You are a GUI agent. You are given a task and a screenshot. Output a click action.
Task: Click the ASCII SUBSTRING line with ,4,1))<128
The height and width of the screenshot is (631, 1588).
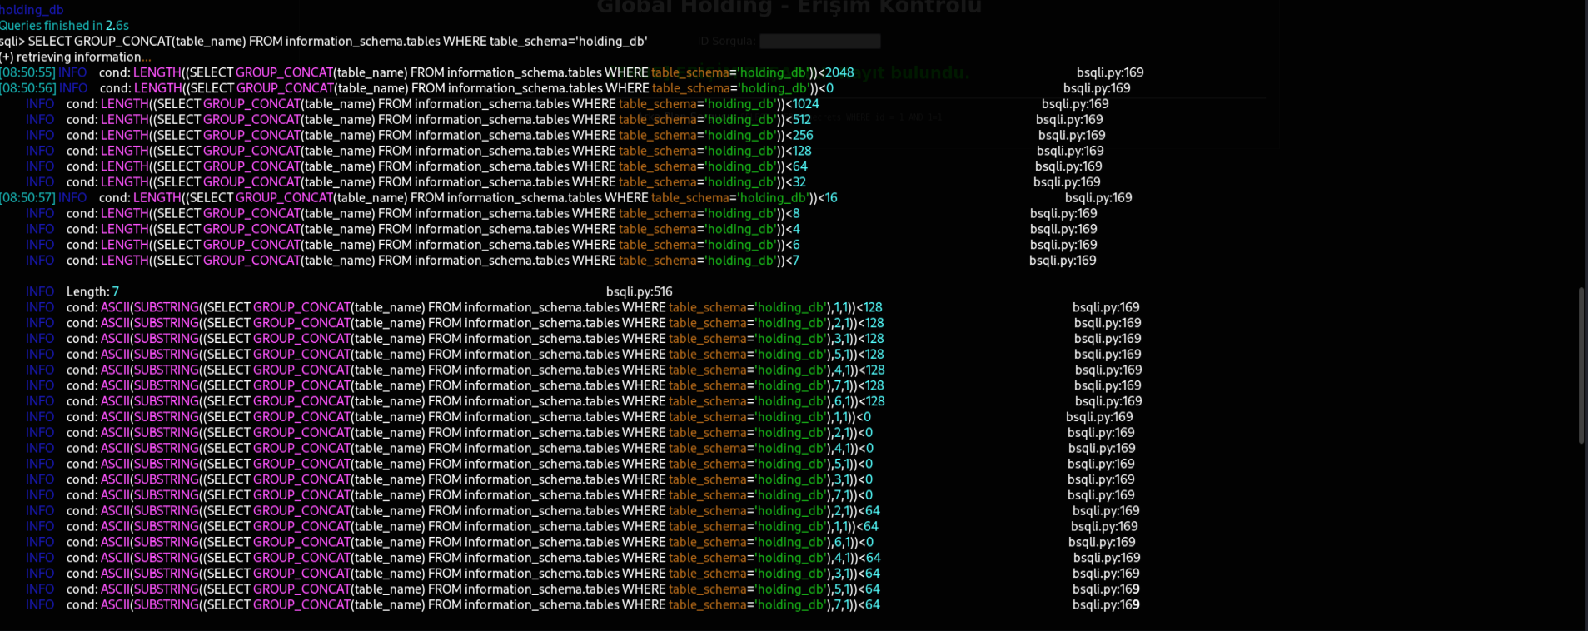[x=475, y=370]
